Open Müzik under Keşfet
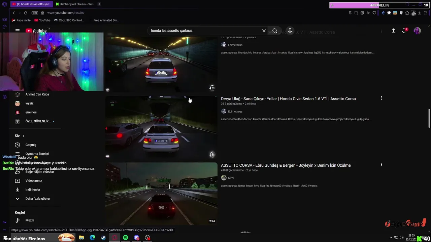The width and height of the screenshot is (431, 242). click(x=30, y=220)
